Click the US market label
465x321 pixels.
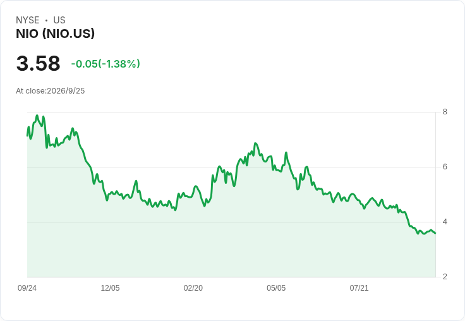point(59,20)
